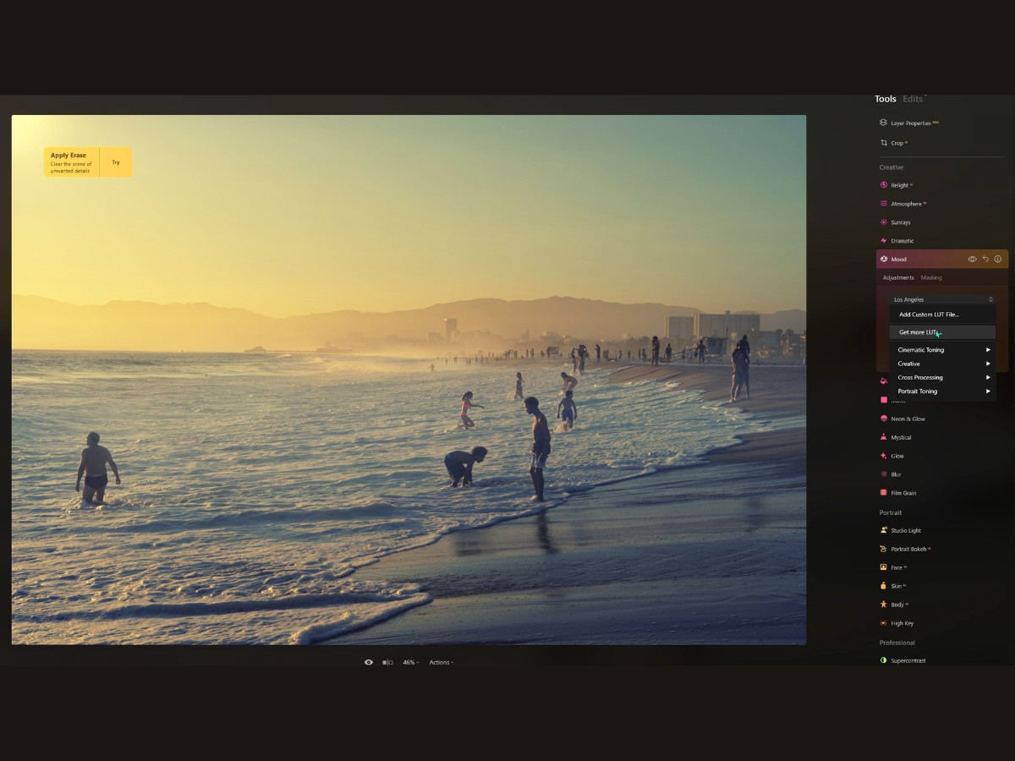This screenshot has width=1015, height=761.
Task: Open the Face AI tool
Action: pos(893,567)
